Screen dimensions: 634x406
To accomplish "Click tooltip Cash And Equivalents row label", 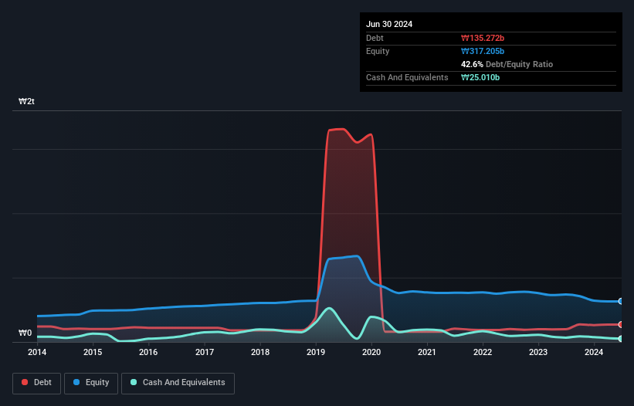I will click(x=407, y=77).
